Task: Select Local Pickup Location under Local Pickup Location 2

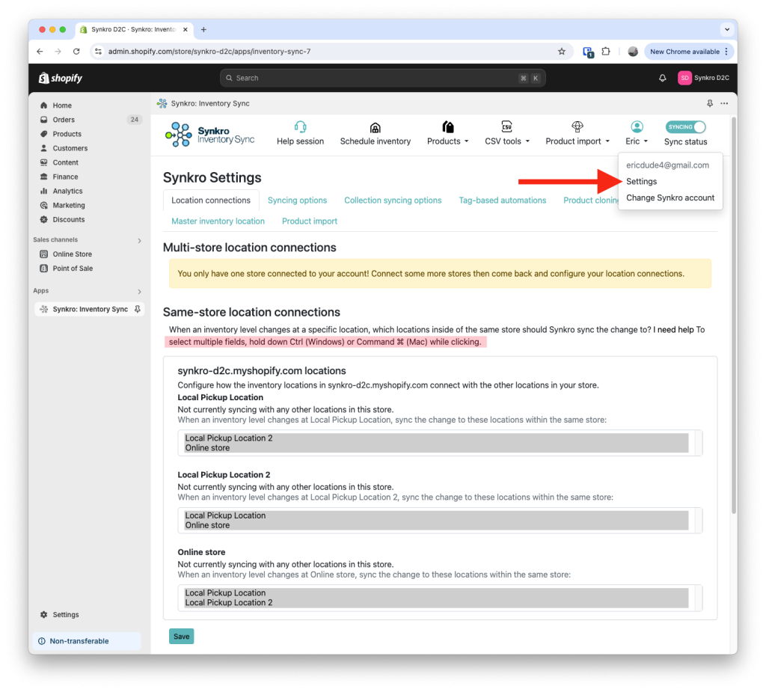Action: coord(436,515)
